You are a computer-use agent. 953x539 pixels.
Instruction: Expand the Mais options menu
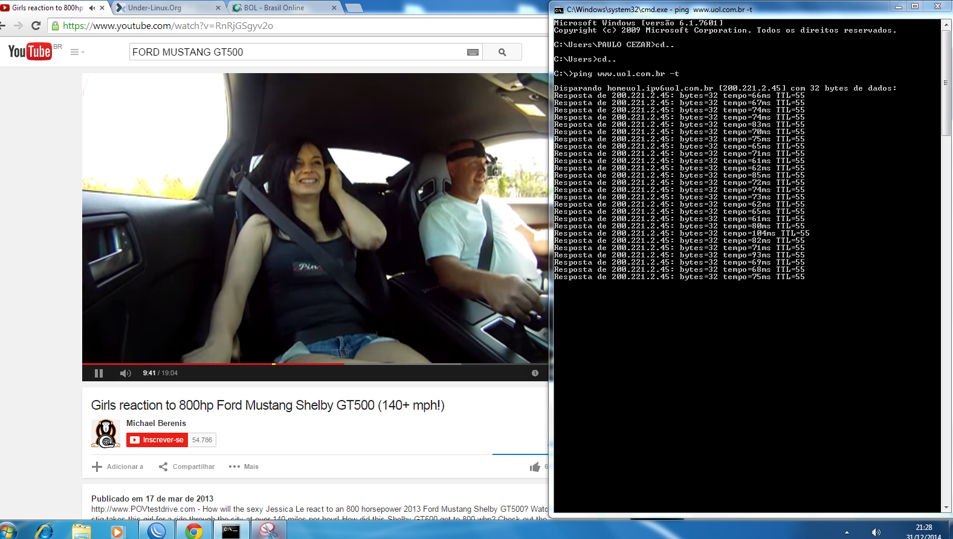(244, 466)
